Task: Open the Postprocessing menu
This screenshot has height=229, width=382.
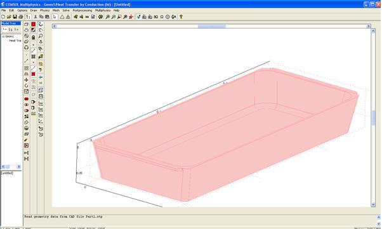Action: click(x=82, y=11)
